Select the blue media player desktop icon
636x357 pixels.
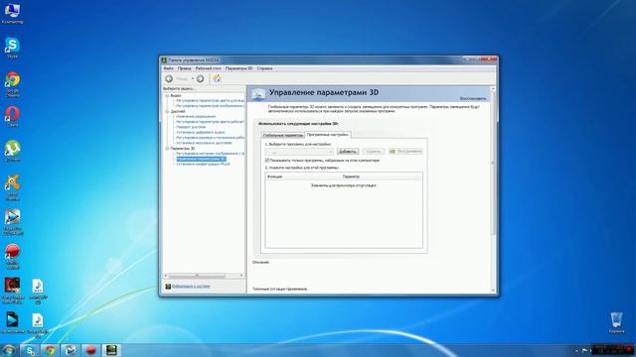[13, 222]
